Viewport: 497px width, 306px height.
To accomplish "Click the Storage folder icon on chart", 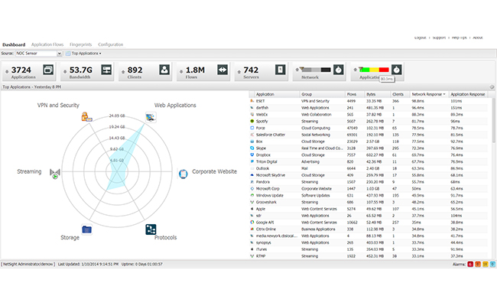I will click(x=86, y=229).
